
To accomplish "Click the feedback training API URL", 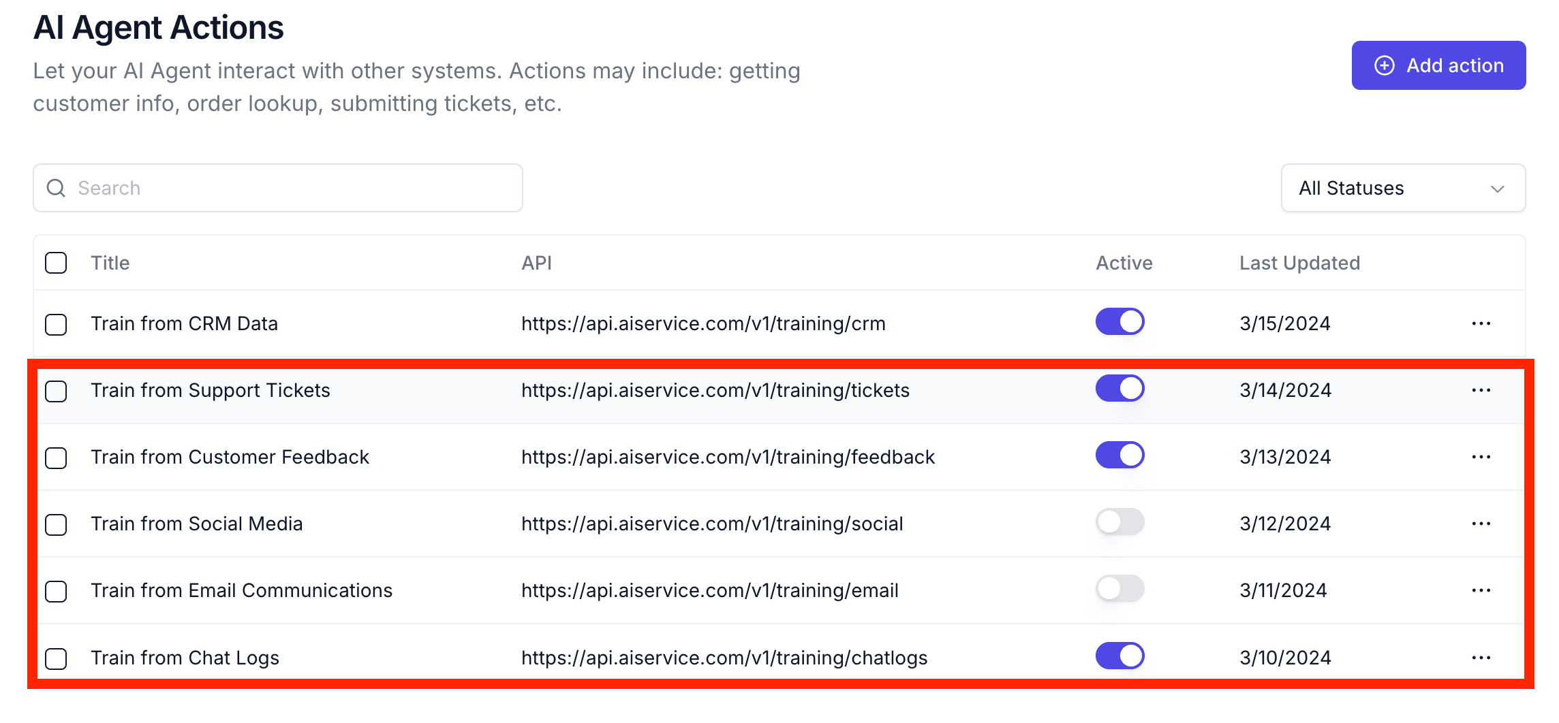I will point(728,457).
